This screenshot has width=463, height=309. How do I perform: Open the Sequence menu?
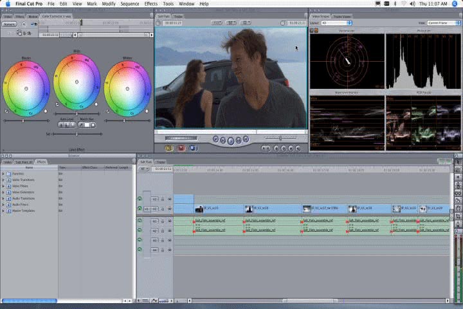click(130, 4)
